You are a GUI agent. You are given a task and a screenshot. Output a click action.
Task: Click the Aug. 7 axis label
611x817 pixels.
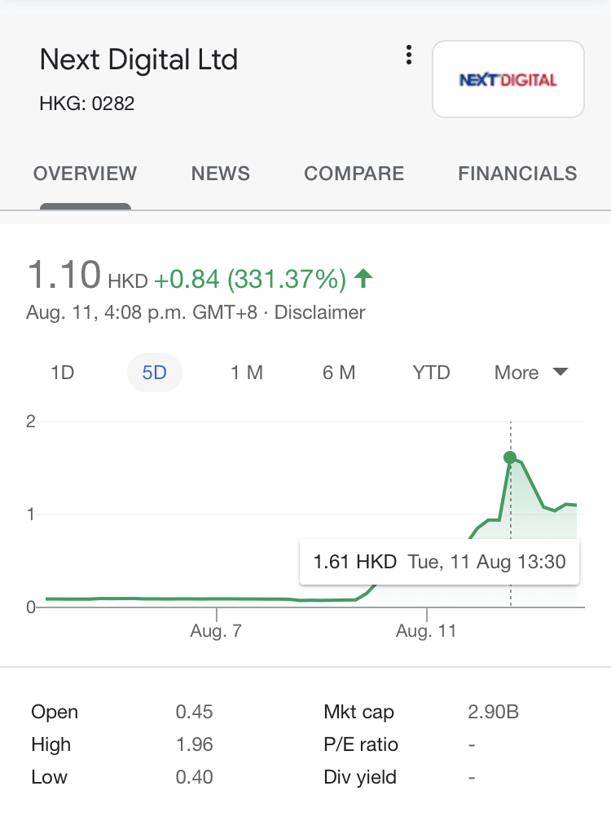[216, 631]
